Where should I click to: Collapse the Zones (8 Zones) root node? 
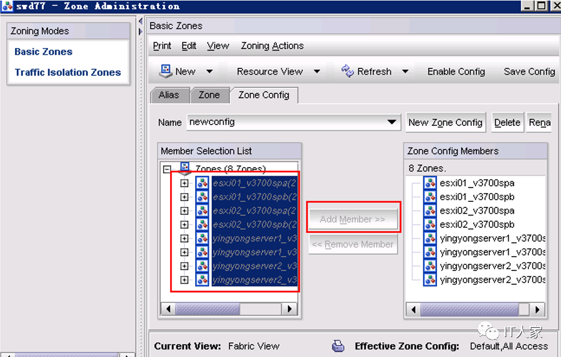pyautogui.click(x=166, y=169)
